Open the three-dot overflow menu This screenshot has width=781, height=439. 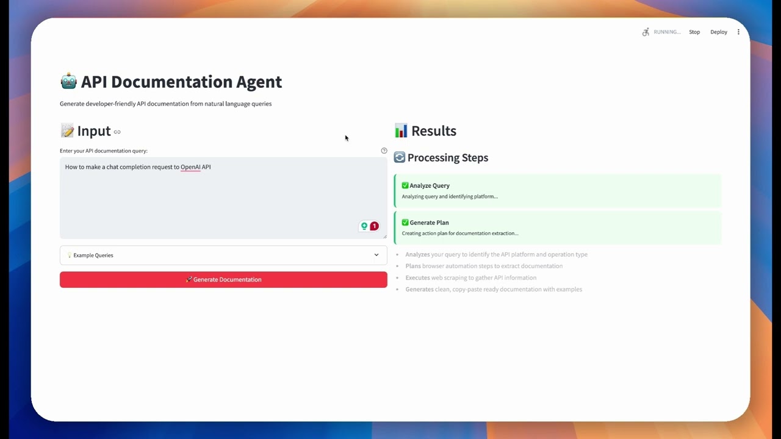[x=738, y=32]
